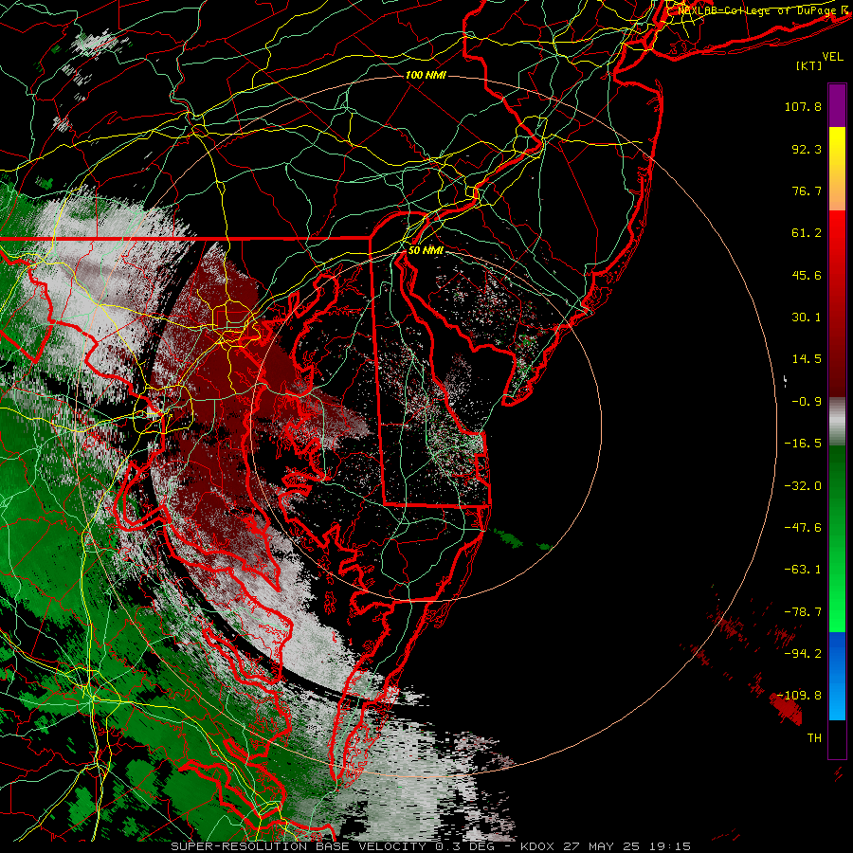Select the -32.0 velocity scale value

click(x=803, y=486)
